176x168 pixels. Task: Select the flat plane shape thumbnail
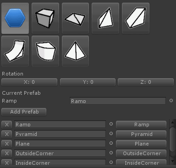pos(75,18)
